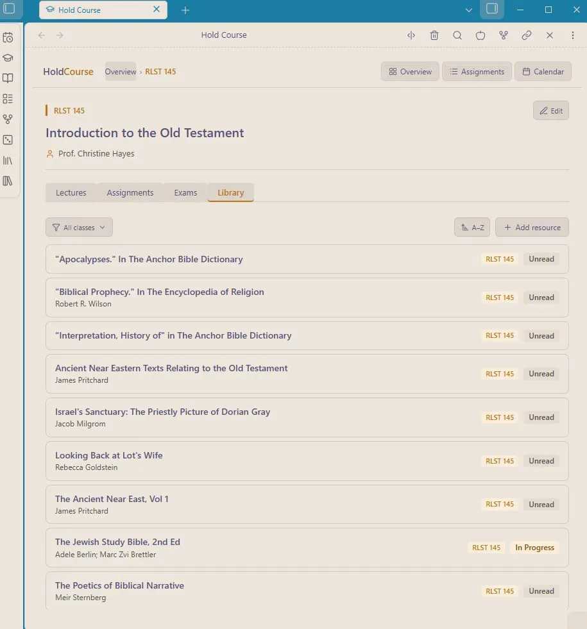Open the dice icon in left ribbon

coord(8,140)
